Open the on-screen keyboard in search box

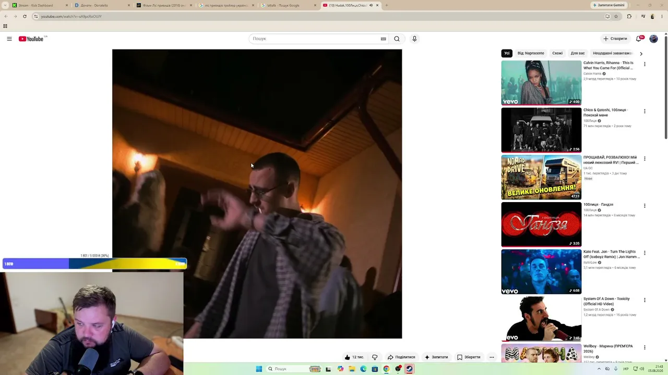(383, 39)
